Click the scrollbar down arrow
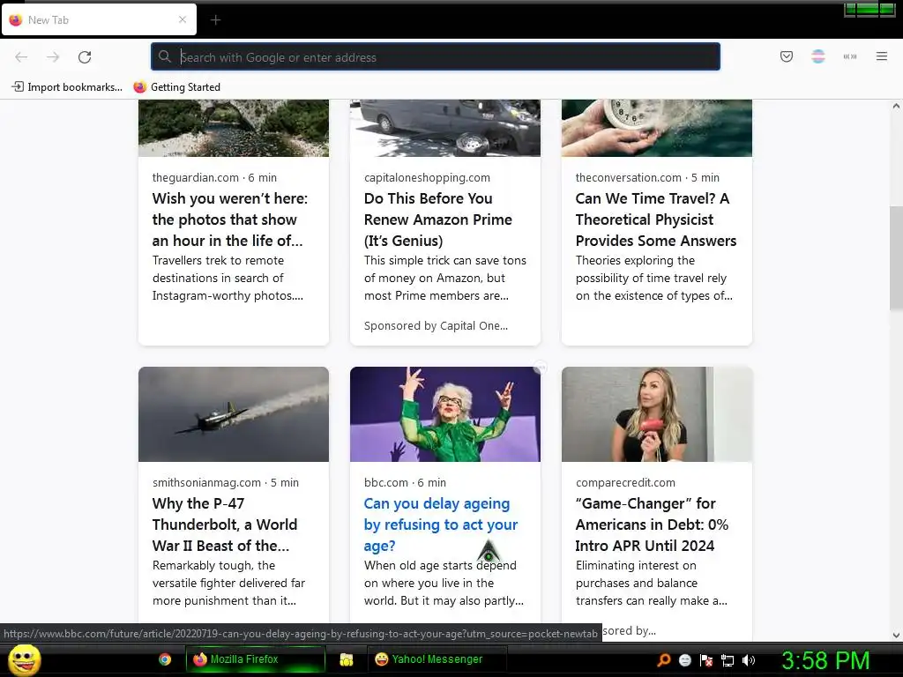The width and height of the screenshot is (903, 677). (896, 636)
